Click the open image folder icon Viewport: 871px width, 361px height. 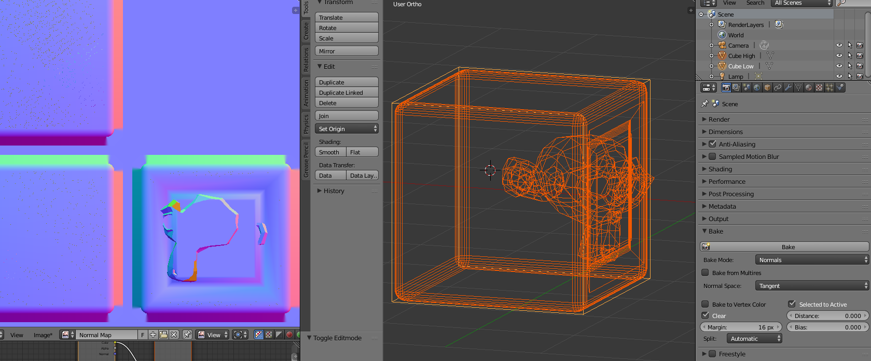click(x=163, y=335)
